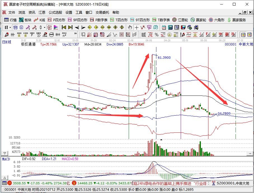Image resolution: width=254 pixels, height=193 pixels.
Task: Open 赢家服务 dollar-sign service
Action: coord(237,20)
